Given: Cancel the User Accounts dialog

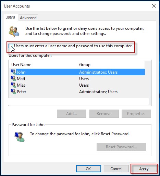Looking at the screenshot, I should click(116, 169).
